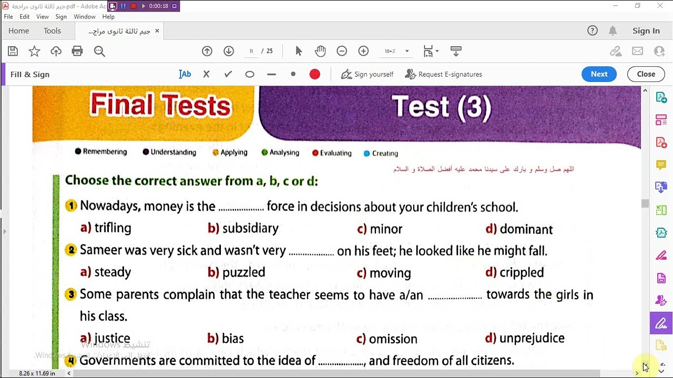
Task: Open the recorder toolbar dropdown arrow
Action: coord(175,6)
